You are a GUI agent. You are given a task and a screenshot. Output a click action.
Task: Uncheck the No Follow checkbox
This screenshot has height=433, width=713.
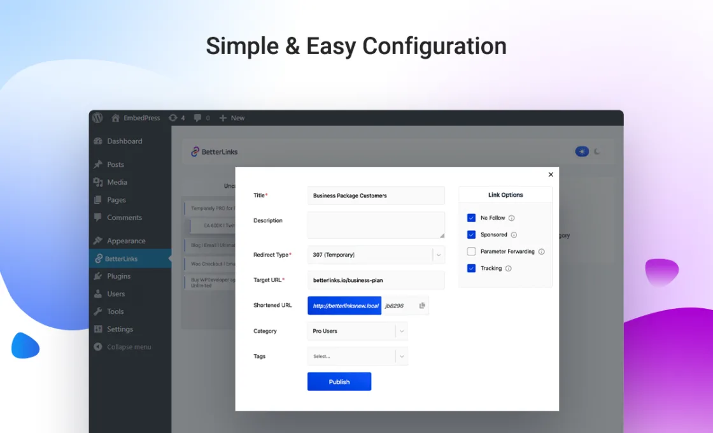[x=472, y=218]
